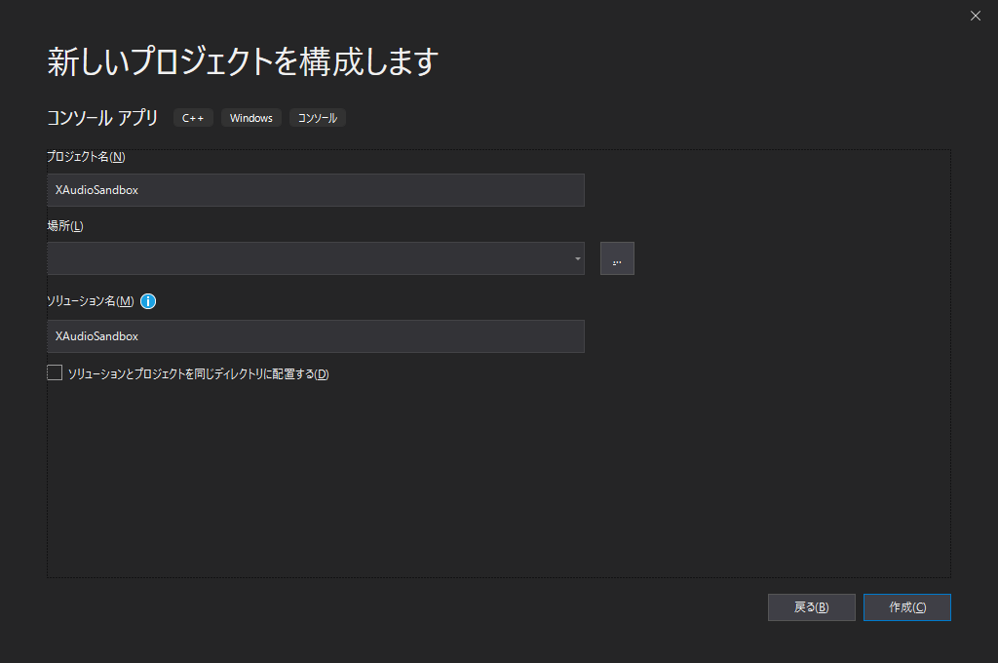
Task: Click the 戻る(B) back button
Action: (x=812, y=607)
